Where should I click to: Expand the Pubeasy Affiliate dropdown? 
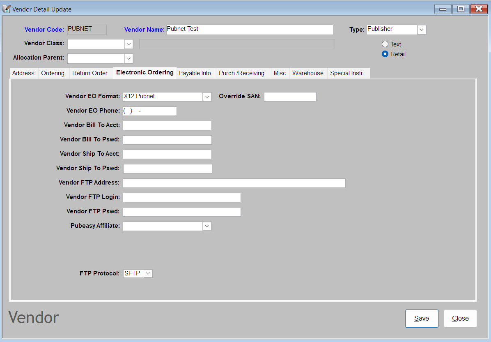(x=207, y=226)
